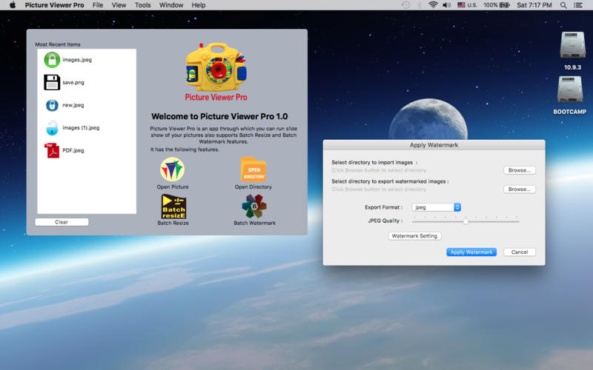This screenshot has width=593, height=370.
Task: Select the green lock icon for images.jpeg
Action: [x=52, y=60]
